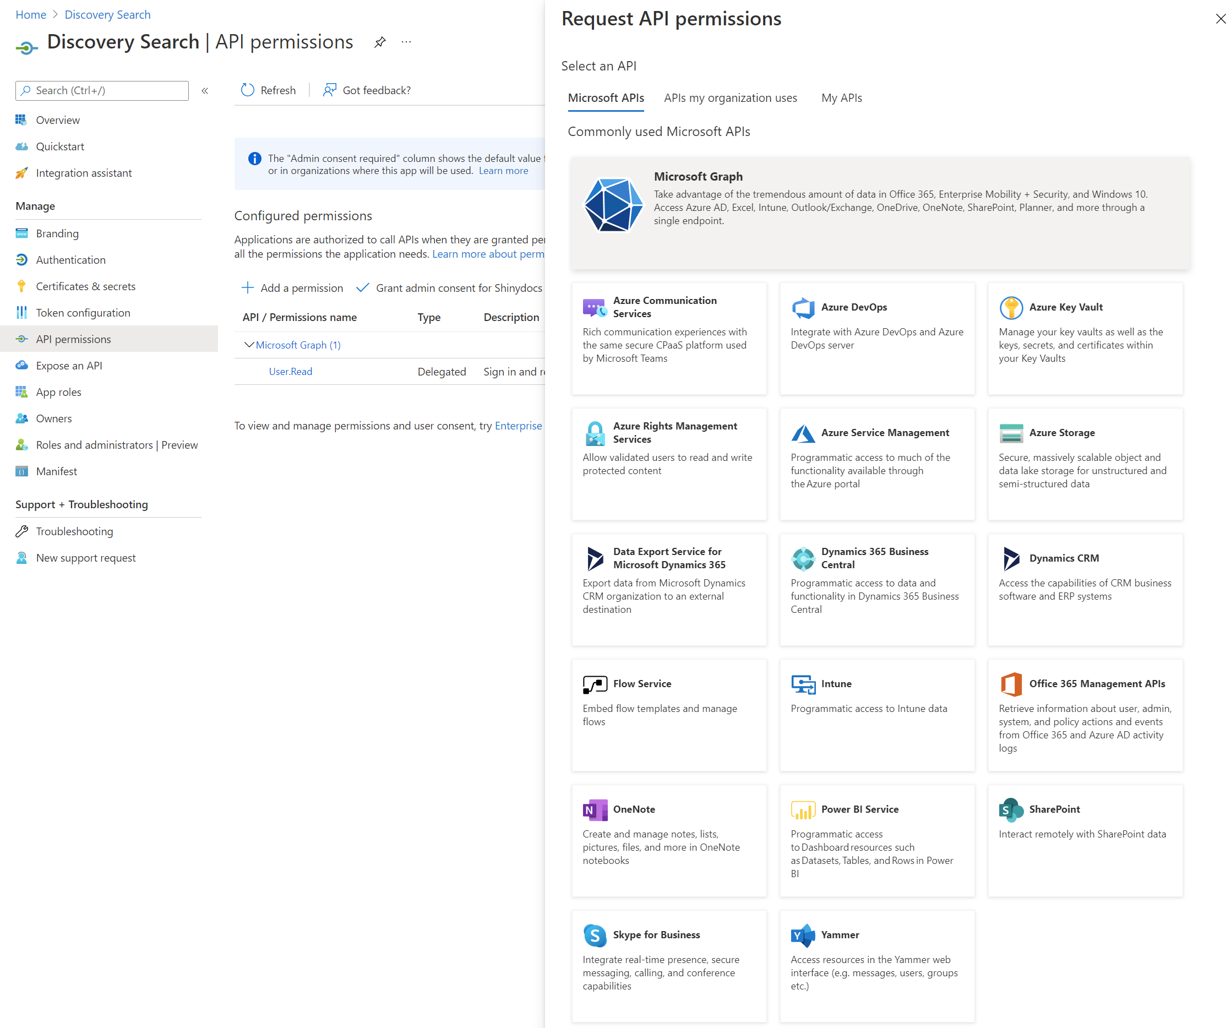Click the Yammer API icon

pos(803,935)
